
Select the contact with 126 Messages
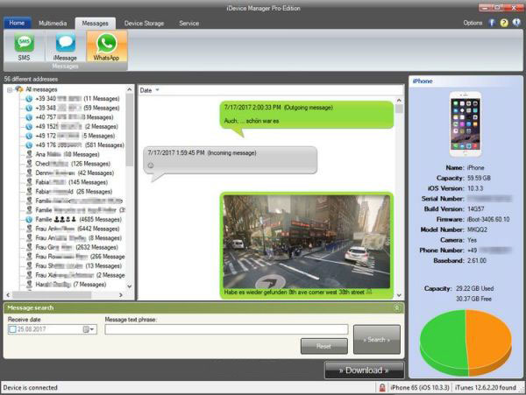[73, 164]
